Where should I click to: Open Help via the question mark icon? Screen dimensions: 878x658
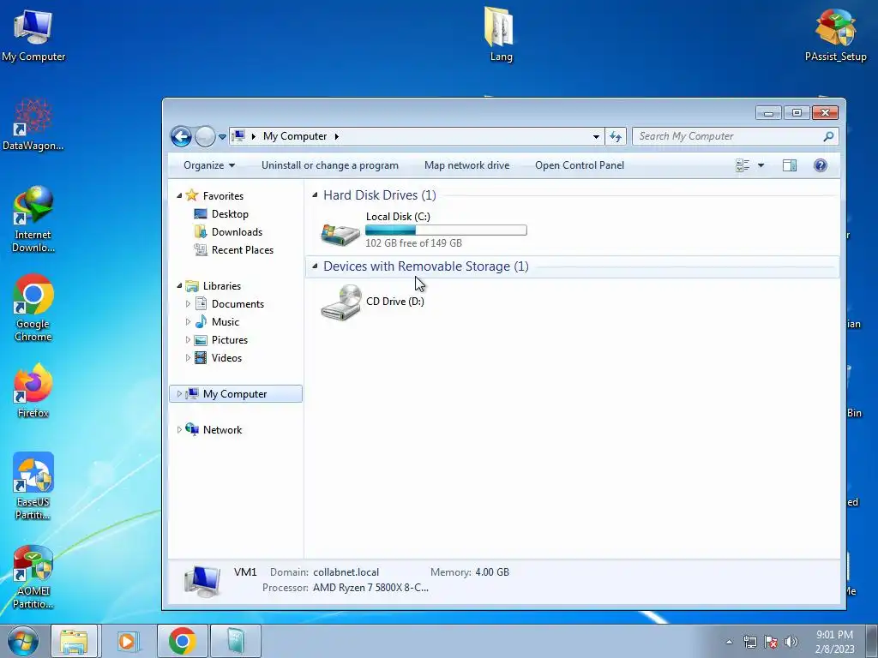(x=821, y=165)
